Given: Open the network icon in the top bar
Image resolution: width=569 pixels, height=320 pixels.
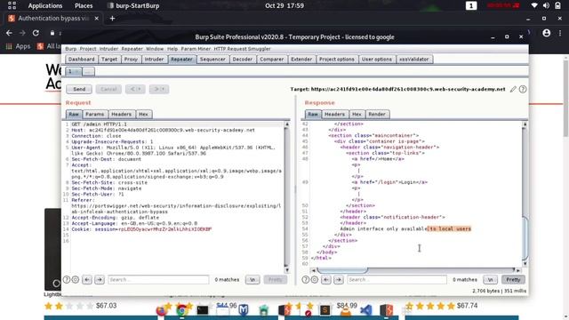Looking at the screenshot, I should (x=534, y=6).
